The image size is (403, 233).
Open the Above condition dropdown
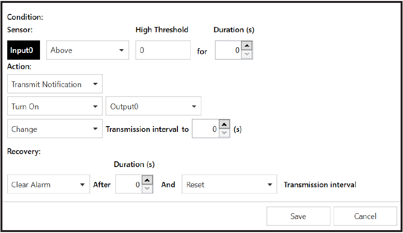tap(87, 50)
